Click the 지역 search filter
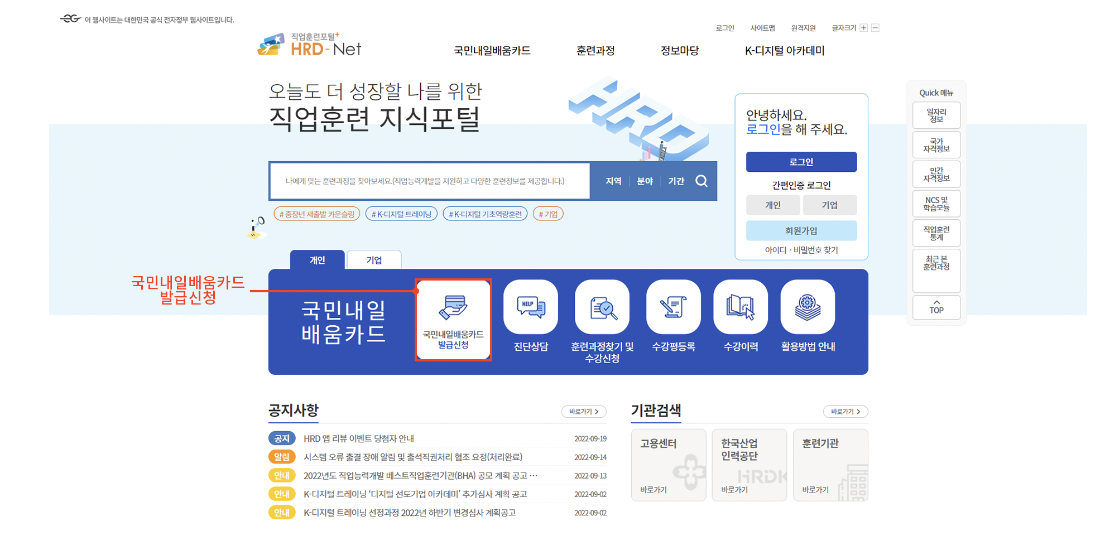 (613, 181)
